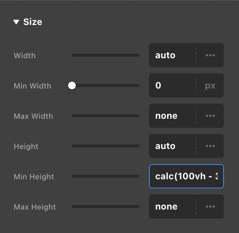
Task: Focus the Height value field showing auto
Action: pos(172,146)
